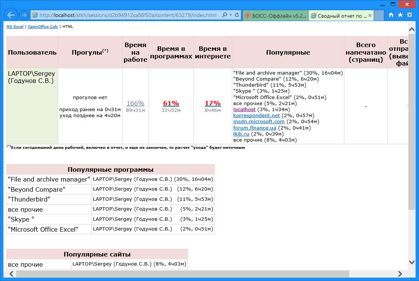Click the horizontal scrollbar right arrow
Image resolution: width=419 pixels, height=281 pixels.
click(400, 274)
